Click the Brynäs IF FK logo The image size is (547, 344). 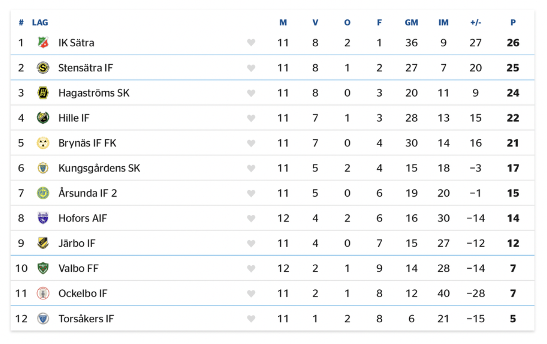(43, 143)
